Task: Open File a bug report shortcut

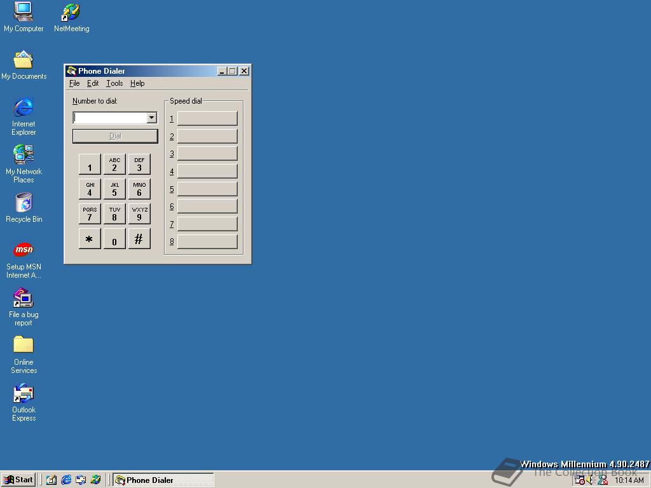Action: point(24,307)
